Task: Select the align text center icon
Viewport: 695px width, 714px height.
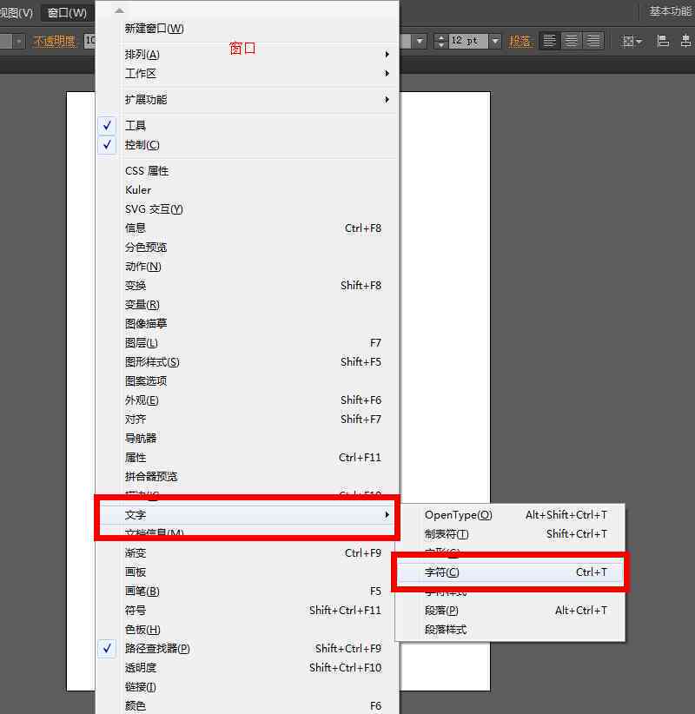Action: pos(571,41)
